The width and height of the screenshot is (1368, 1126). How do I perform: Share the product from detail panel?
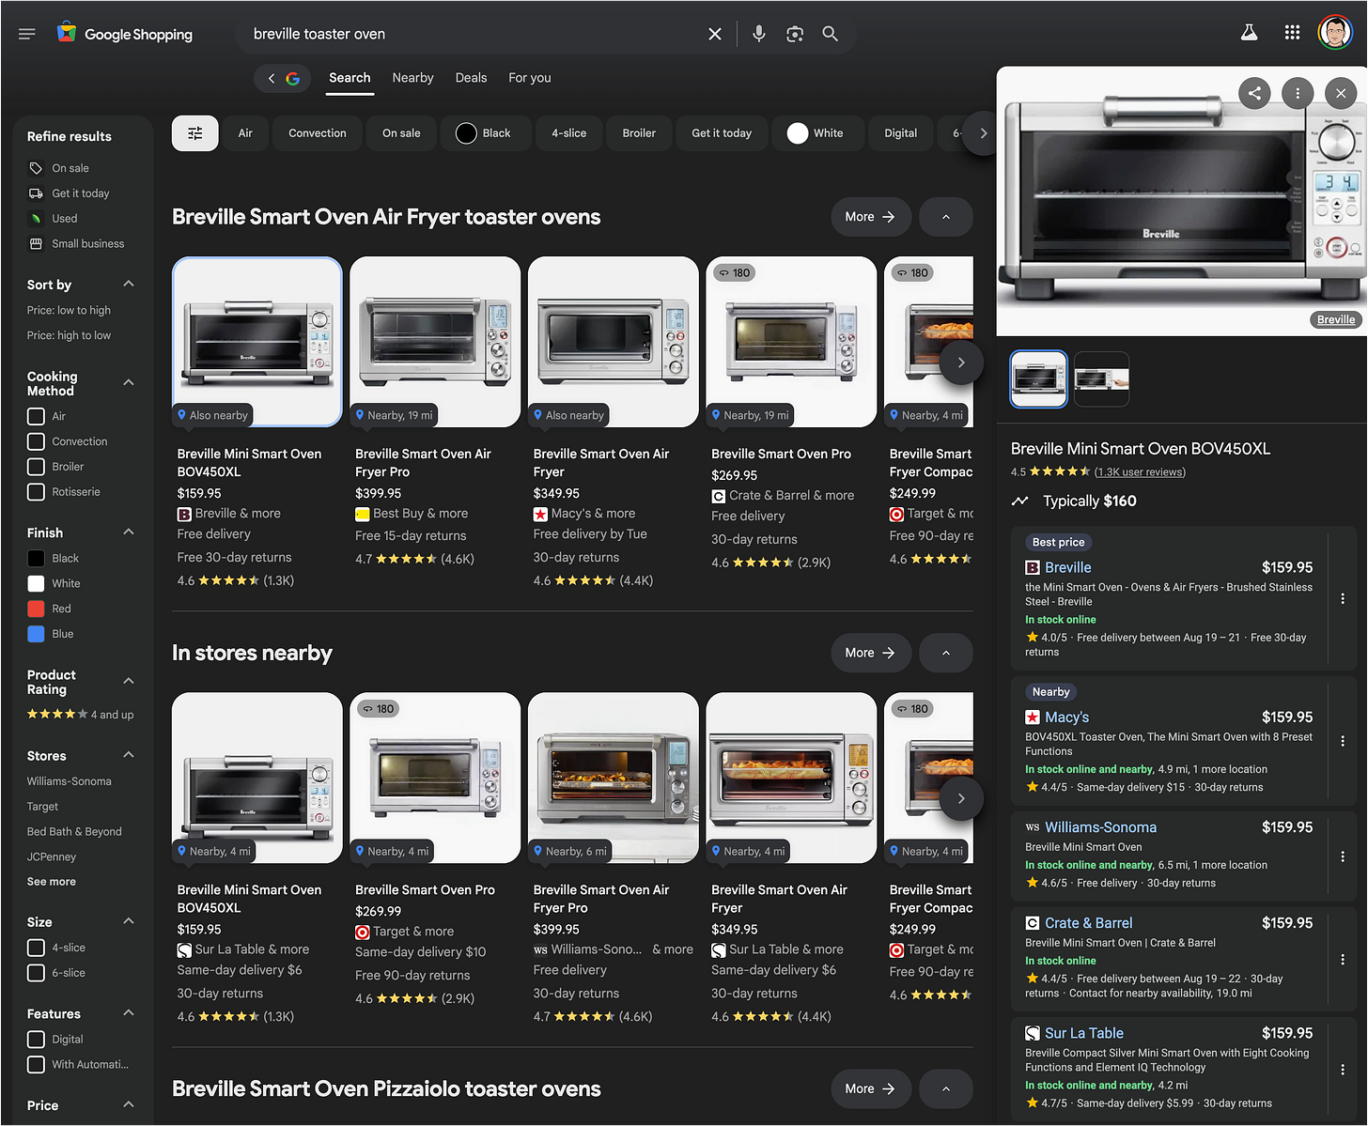[x=1254, y=93]
